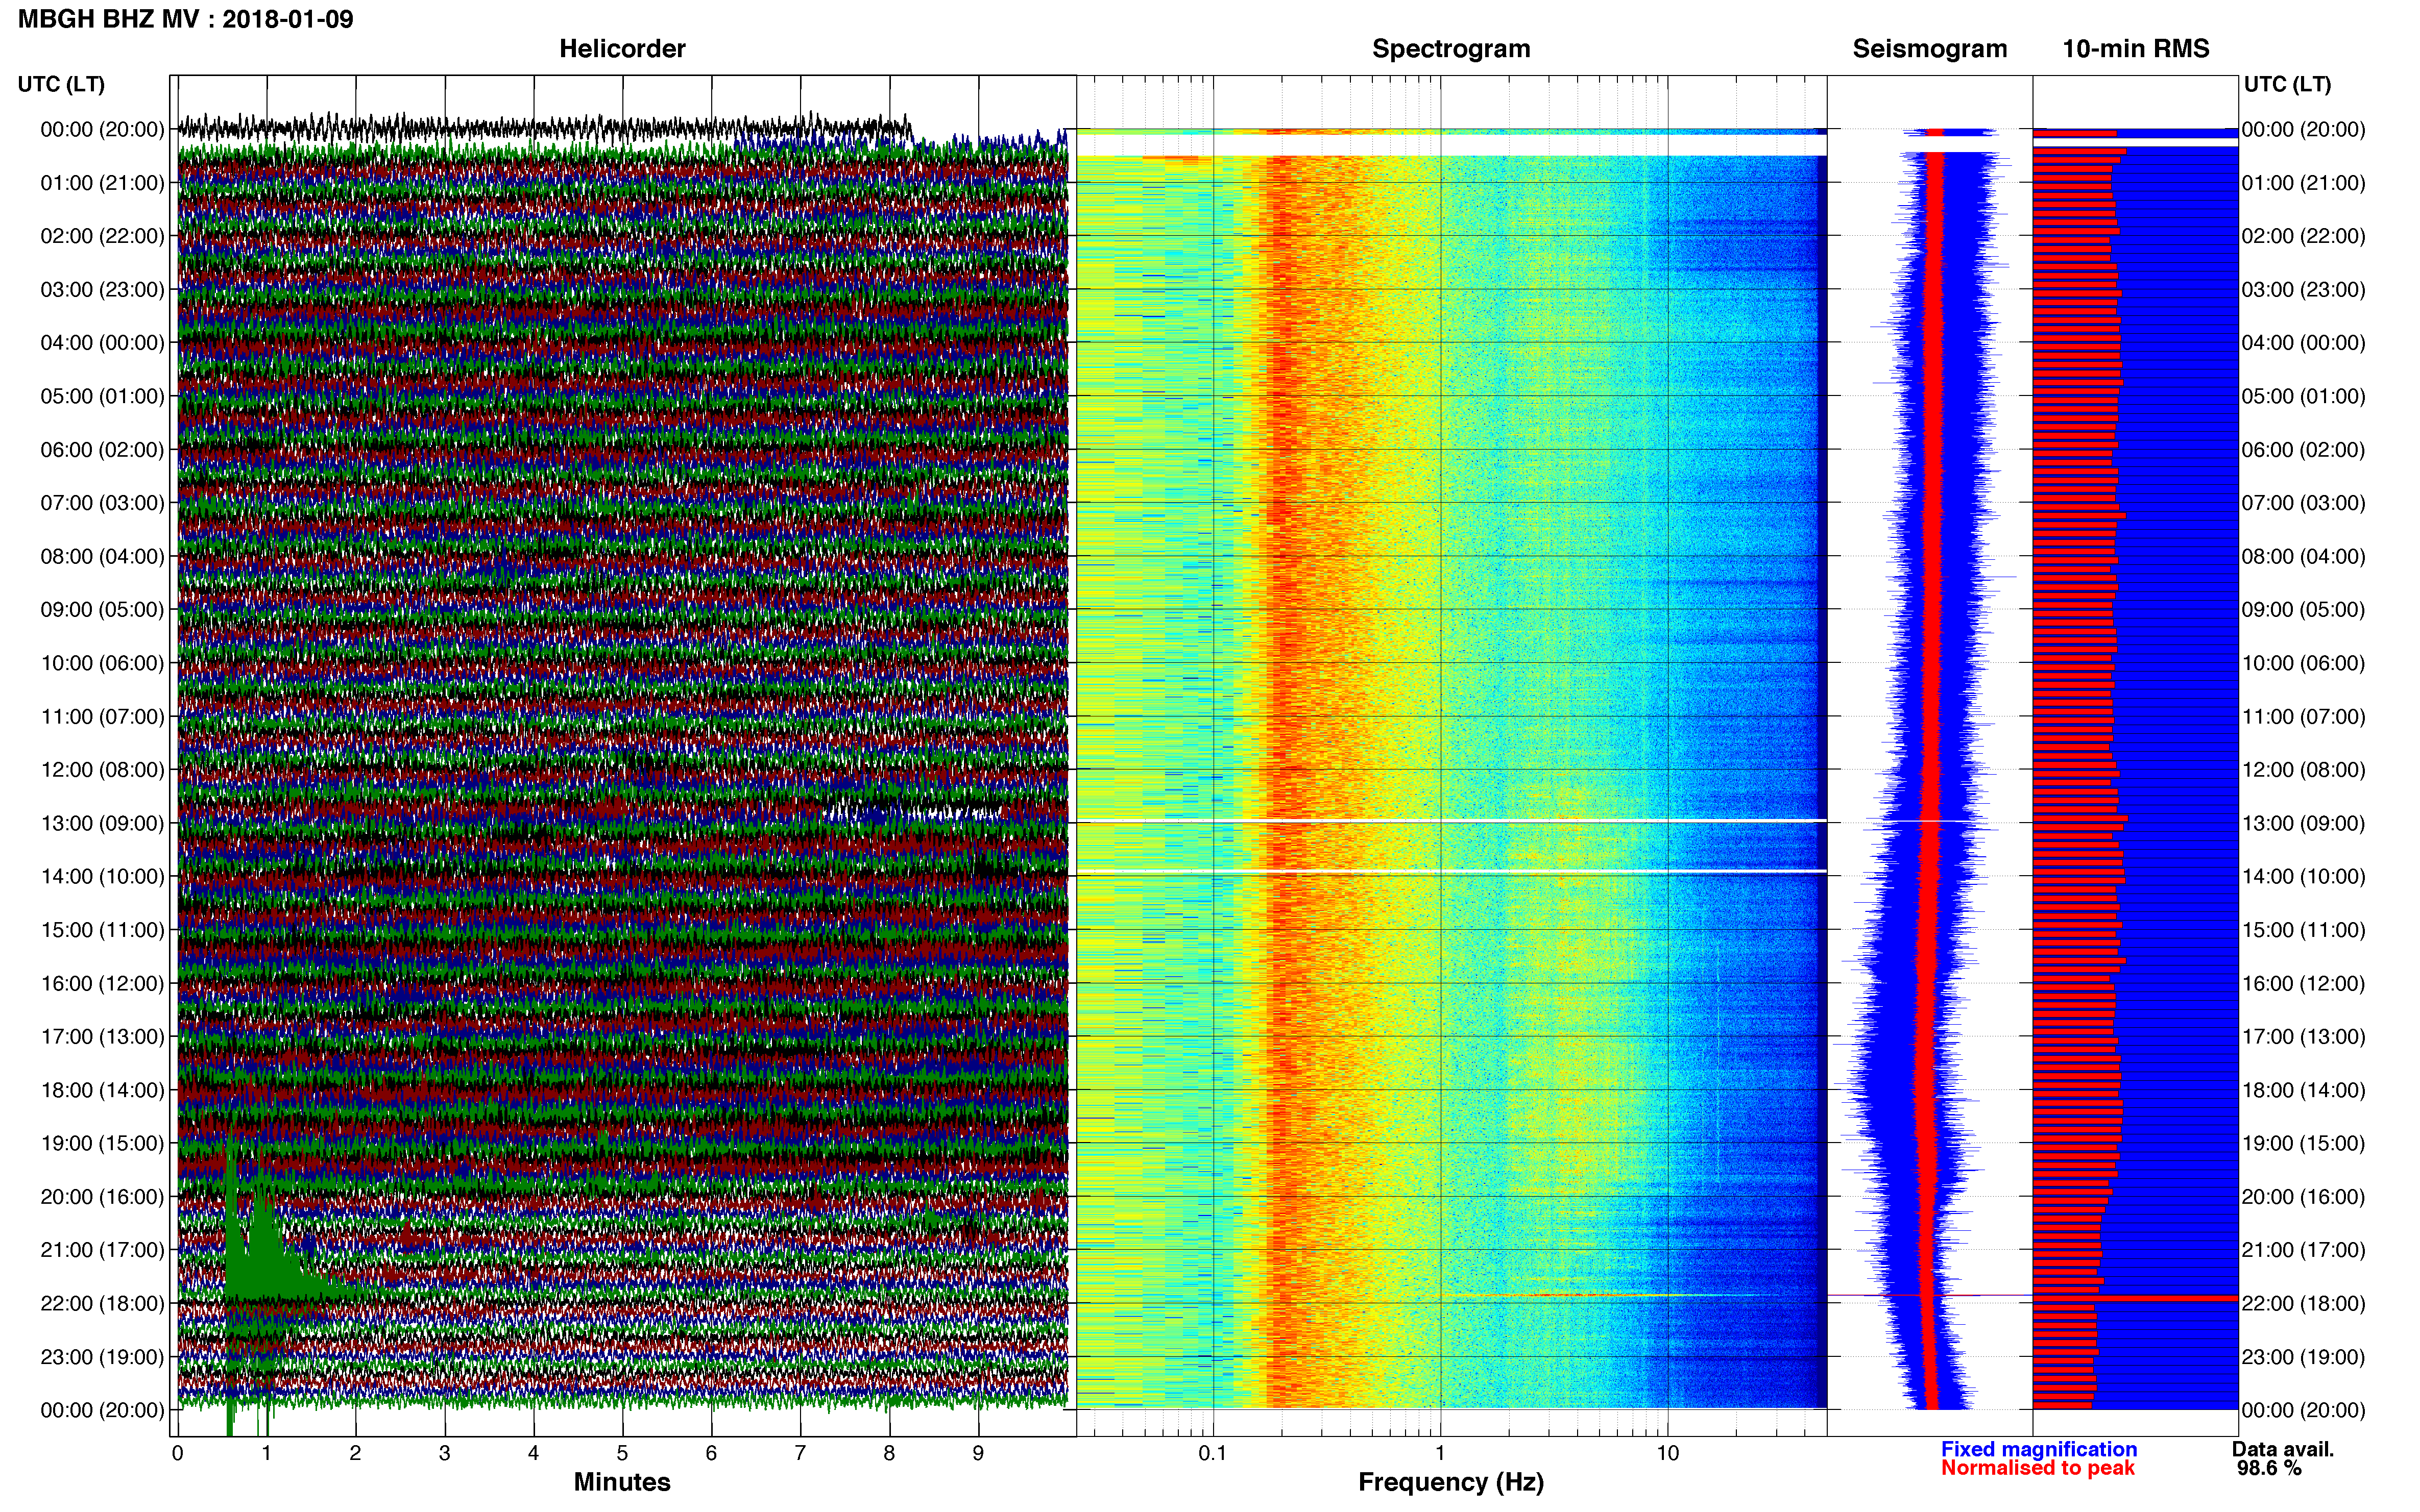The height and width of the screenshot is (1512, 2420).
Task: Click the "2" tick on the Minutes axis
Action: 355,1453
